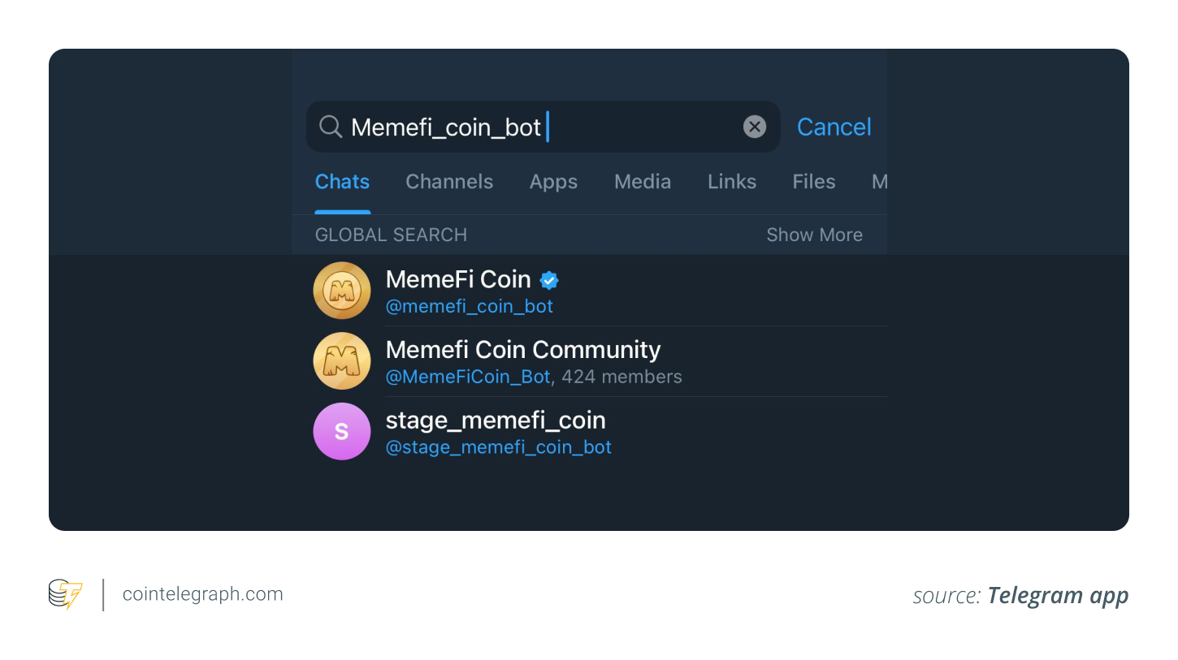Click the purple S avatar icon
This screenshot has width=1178, height=660.
pos(342,431)
